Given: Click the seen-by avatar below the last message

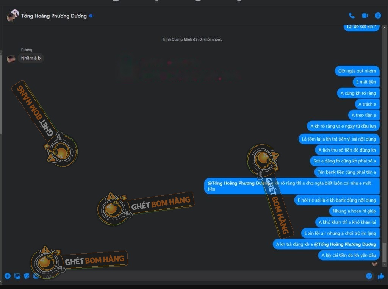Looking at the screenshot, I should [x=375, y=264].
